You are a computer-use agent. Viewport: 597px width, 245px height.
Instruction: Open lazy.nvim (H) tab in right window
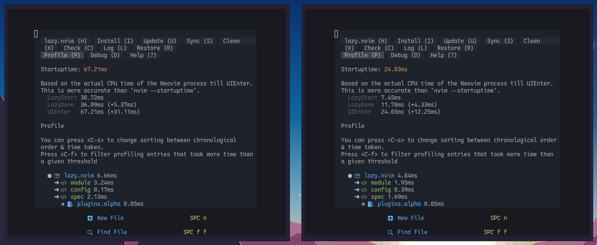coord(366,41)
